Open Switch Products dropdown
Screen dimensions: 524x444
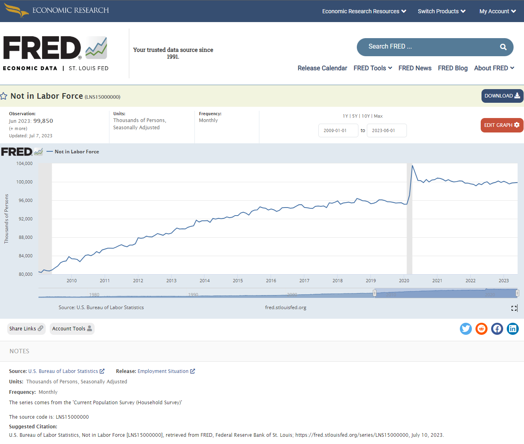point(441,11)
